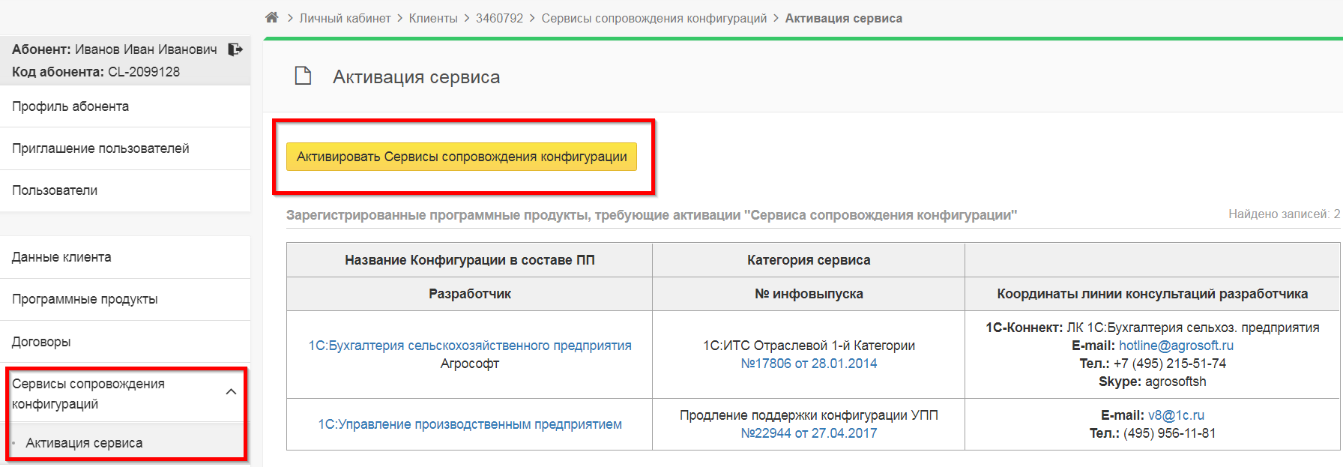Screen dimensions: 1343x467
Task: Click the Активация сервиса page heading
Action: tap(417, 77)
